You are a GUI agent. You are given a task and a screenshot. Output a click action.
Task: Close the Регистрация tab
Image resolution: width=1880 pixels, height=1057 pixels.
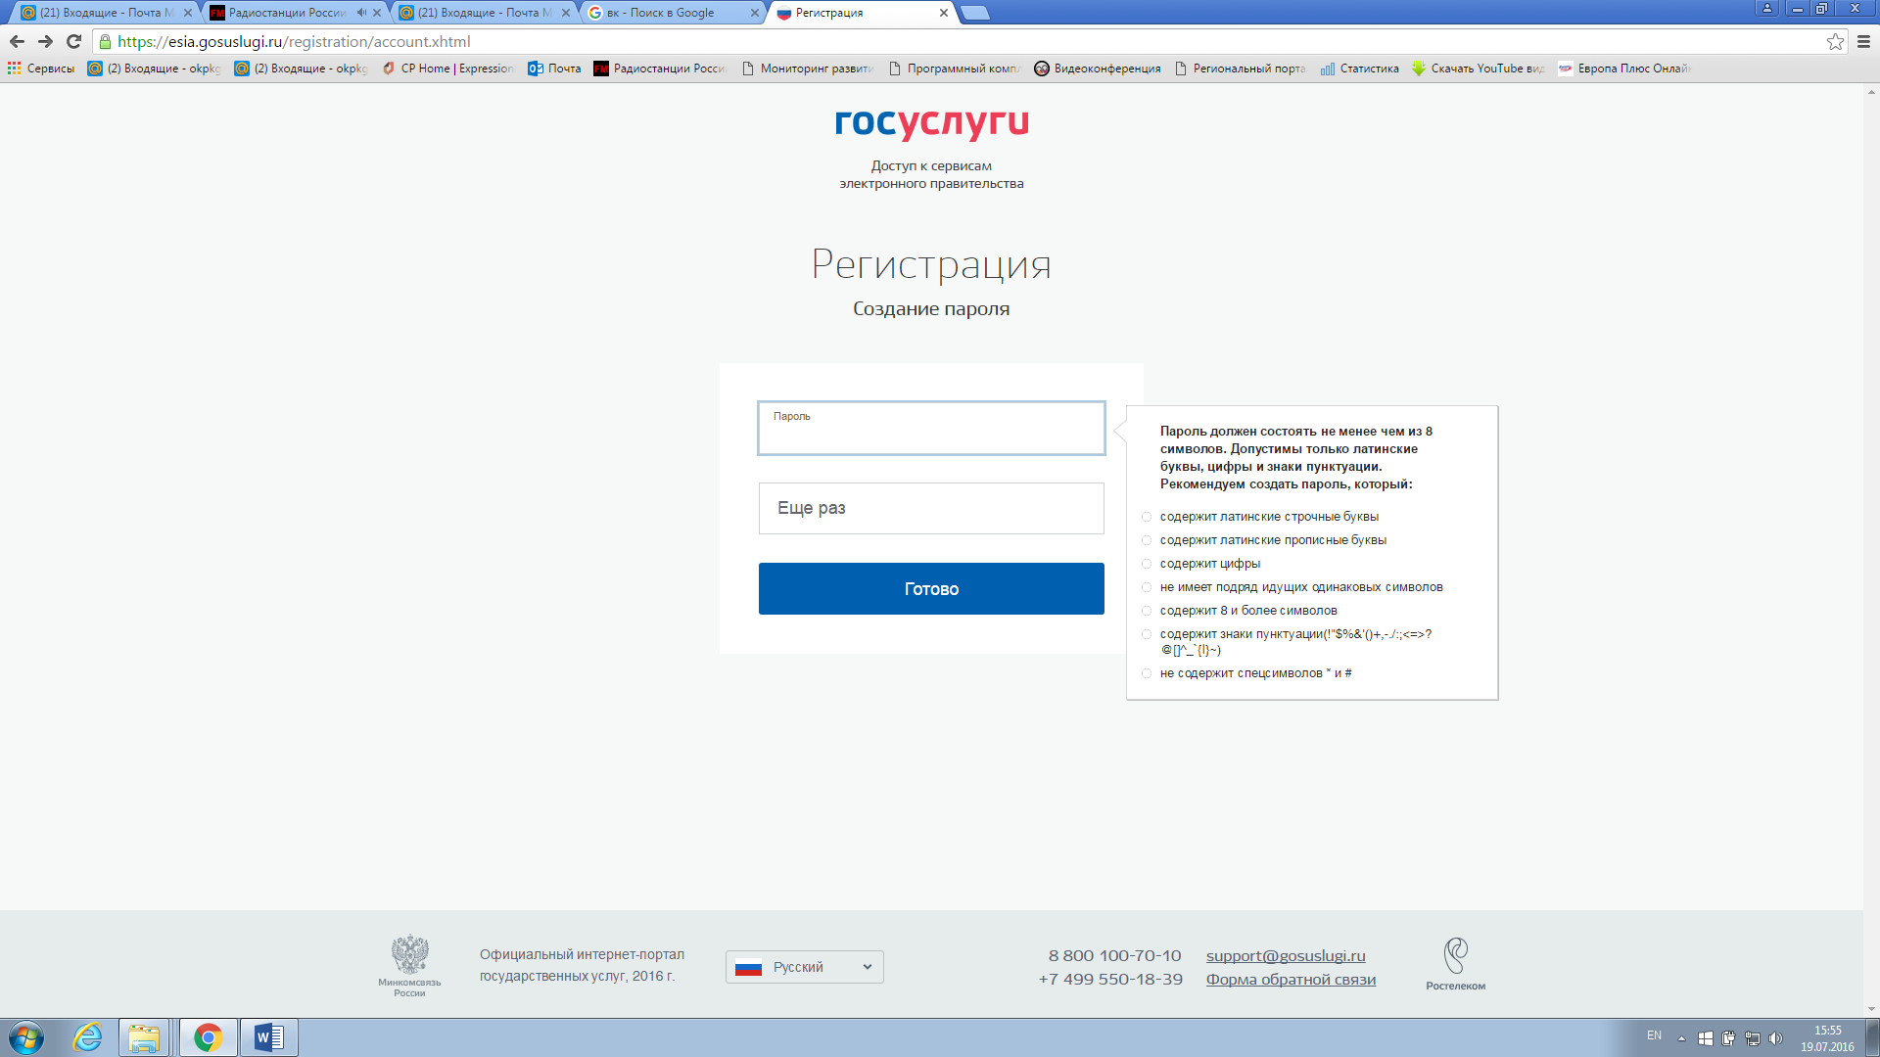pos(943,13)
